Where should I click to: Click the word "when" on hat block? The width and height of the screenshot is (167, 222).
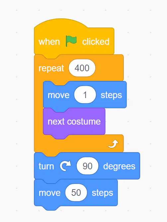[49, 42]
